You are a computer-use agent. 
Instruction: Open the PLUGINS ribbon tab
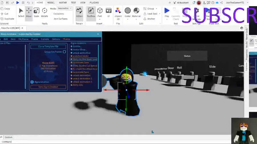click(94, 3)
